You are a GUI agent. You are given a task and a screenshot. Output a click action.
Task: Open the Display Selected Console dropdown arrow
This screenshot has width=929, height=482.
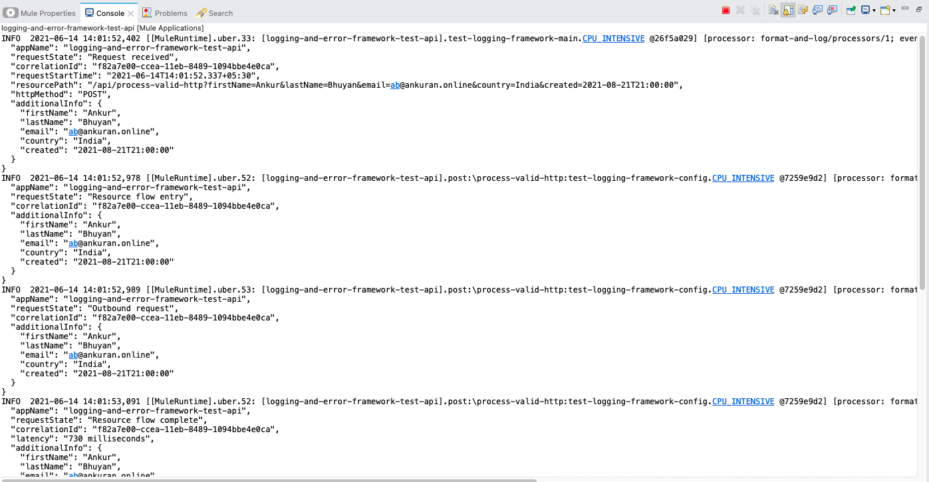pyautogui.click(x=874, y=11)
